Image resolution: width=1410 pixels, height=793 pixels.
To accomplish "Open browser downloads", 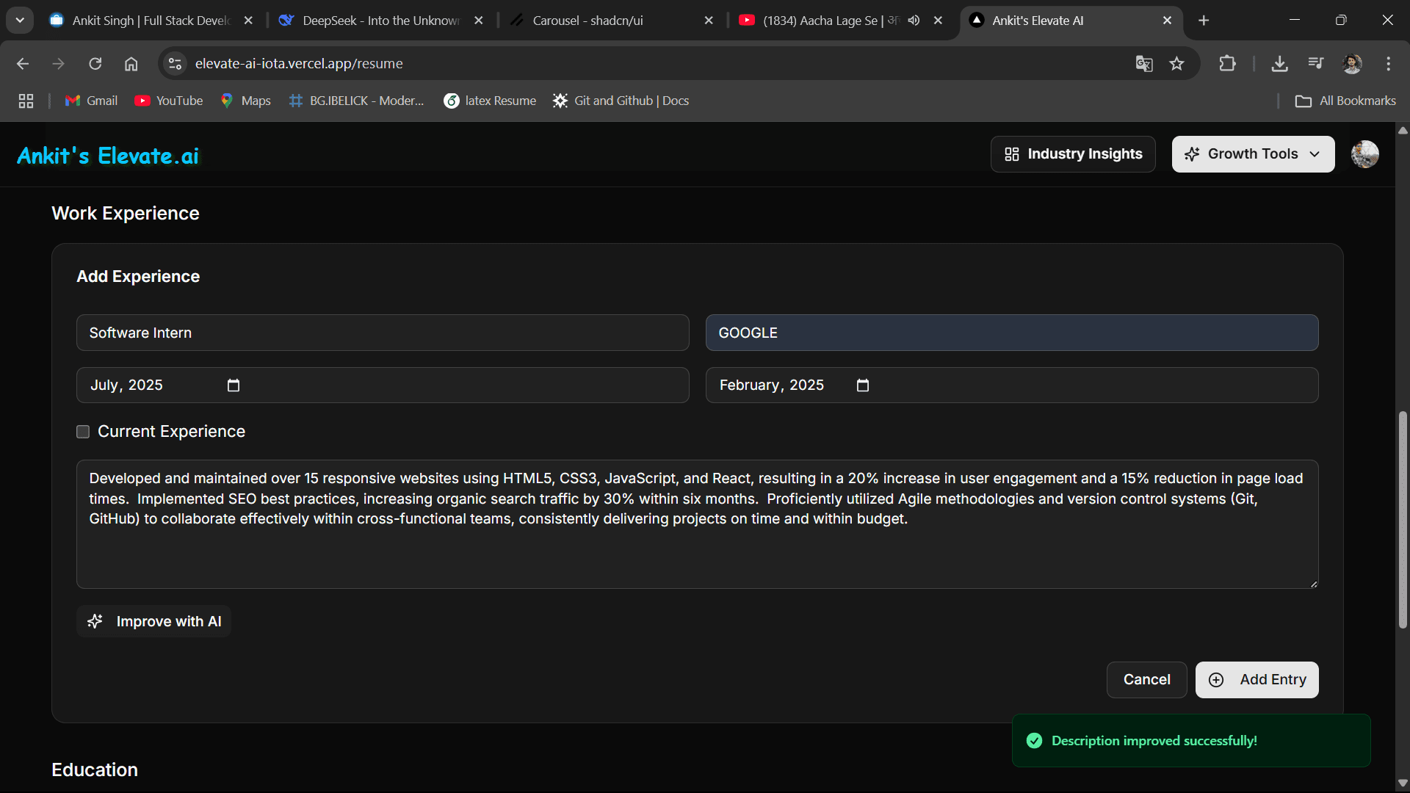I will point(1280,64).
